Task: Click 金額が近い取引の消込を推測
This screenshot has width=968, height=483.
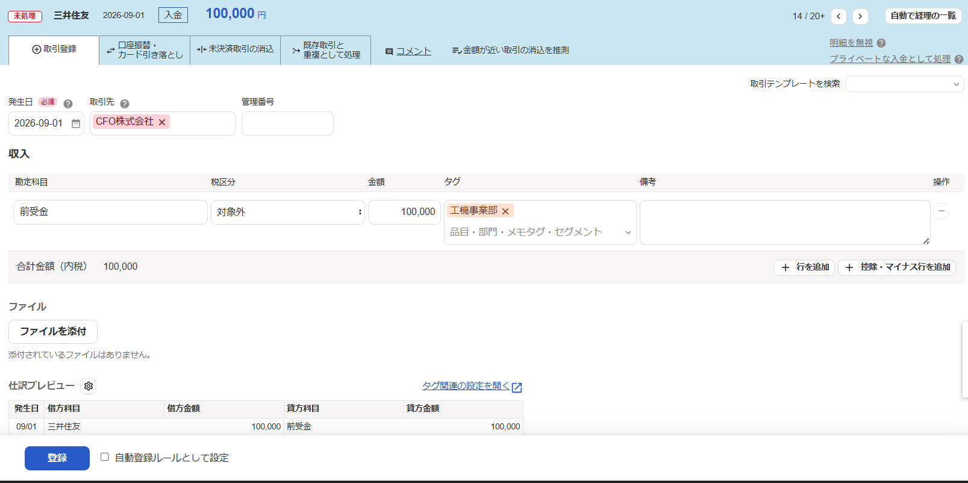Action: [x=511, y=50]
